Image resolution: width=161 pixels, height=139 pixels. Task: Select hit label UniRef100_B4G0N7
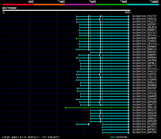144,88
